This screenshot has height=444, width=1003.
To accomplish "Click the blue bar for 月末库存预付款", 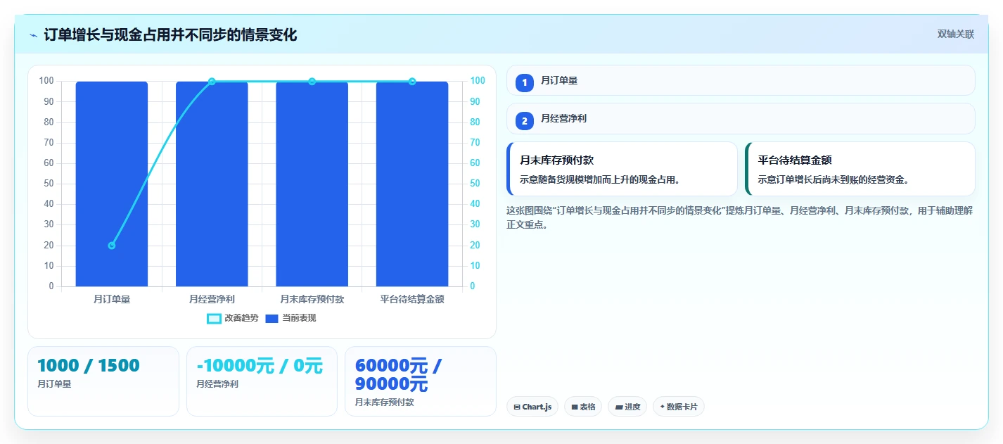I will pos(312,184).
